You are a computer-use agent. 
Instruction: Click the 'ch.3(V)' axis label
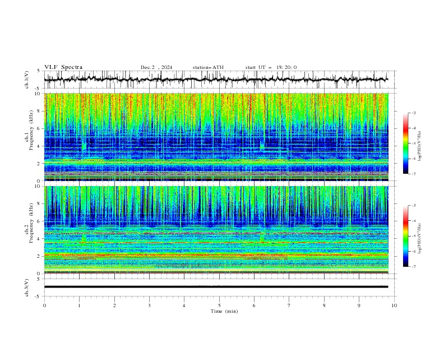pos(27,288)
